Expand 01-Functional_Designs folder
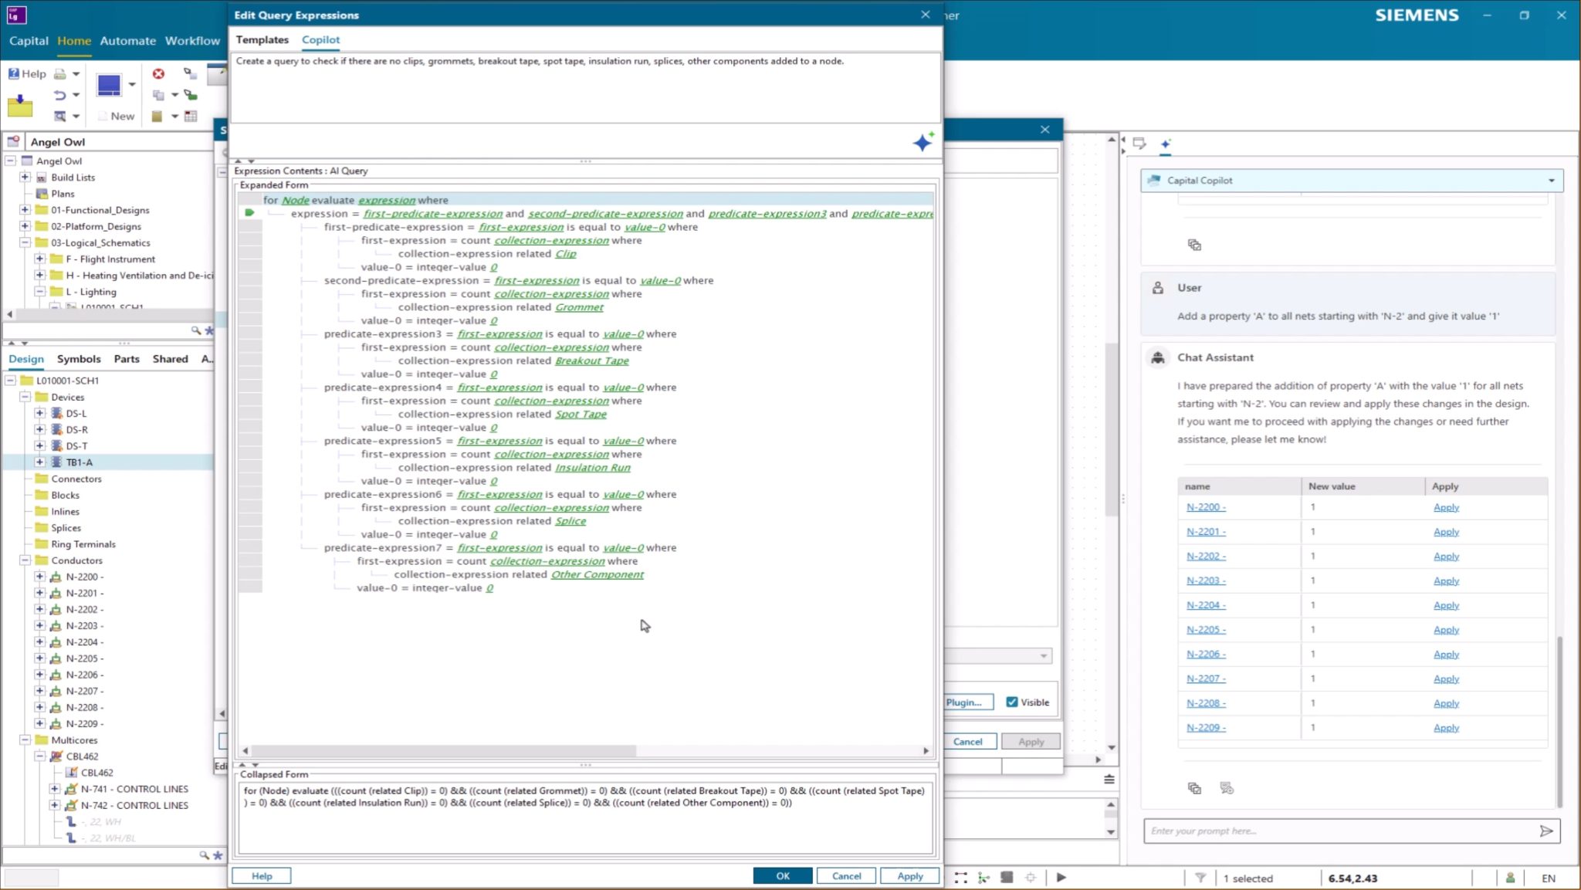The width and height of the screenshot is (1581, 890). click(x=25, y=210)
